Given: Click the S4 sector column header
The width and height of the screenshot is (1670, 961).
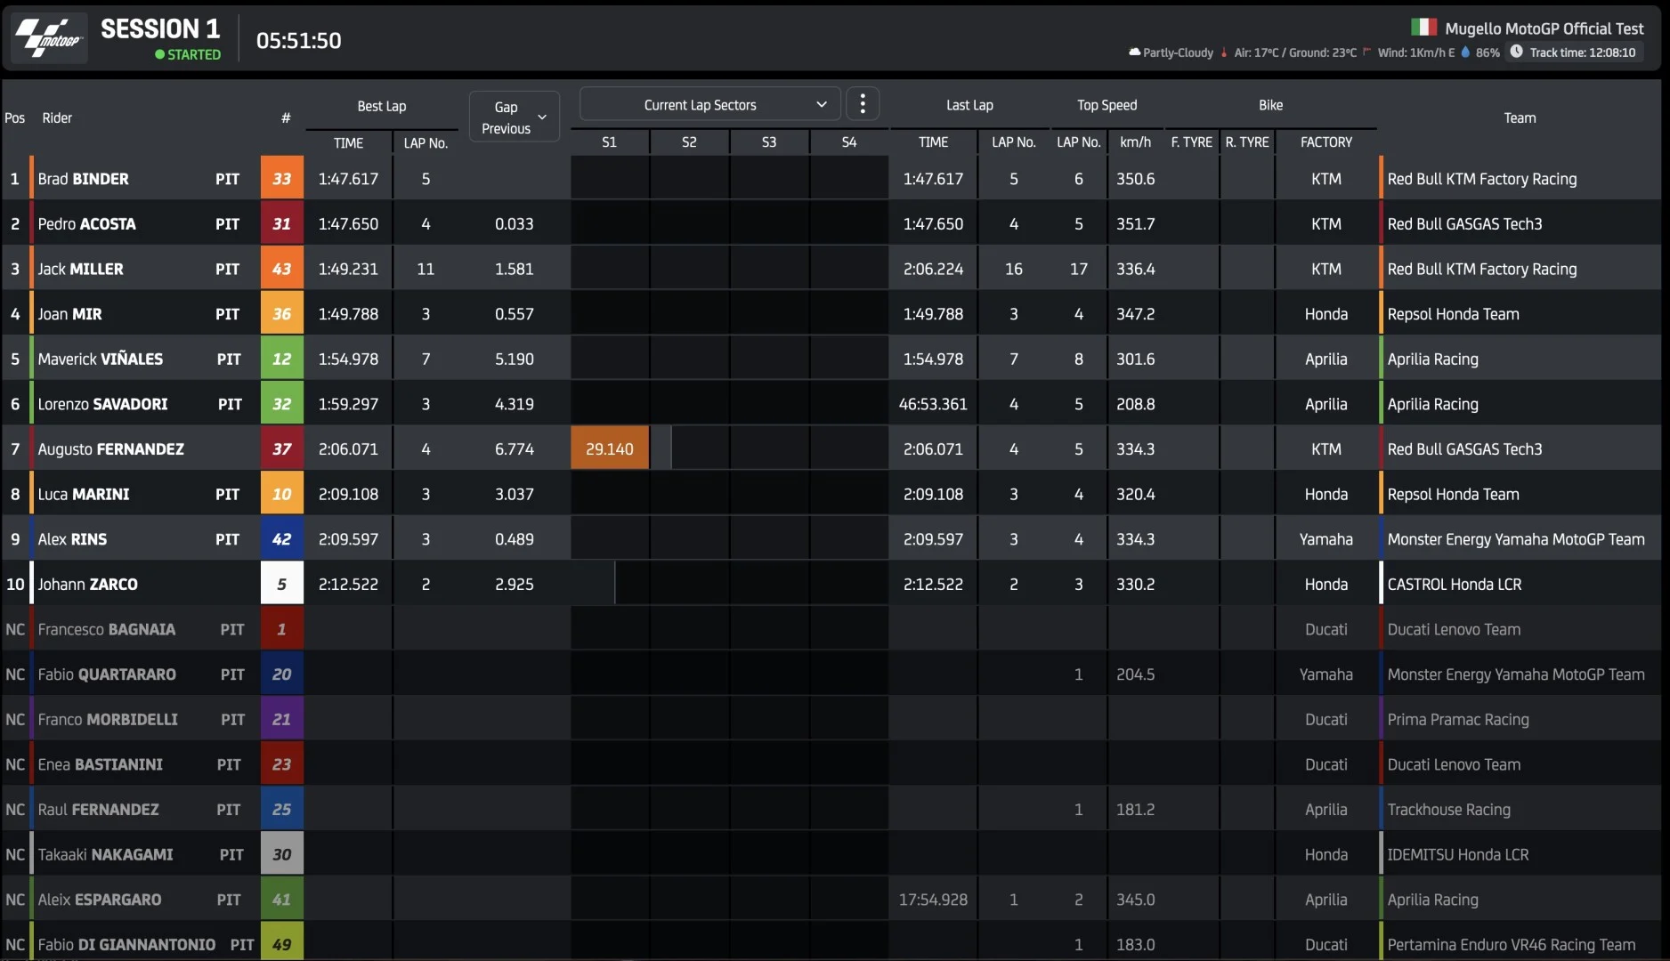Looking at the screenshot, I should point(849,142).
